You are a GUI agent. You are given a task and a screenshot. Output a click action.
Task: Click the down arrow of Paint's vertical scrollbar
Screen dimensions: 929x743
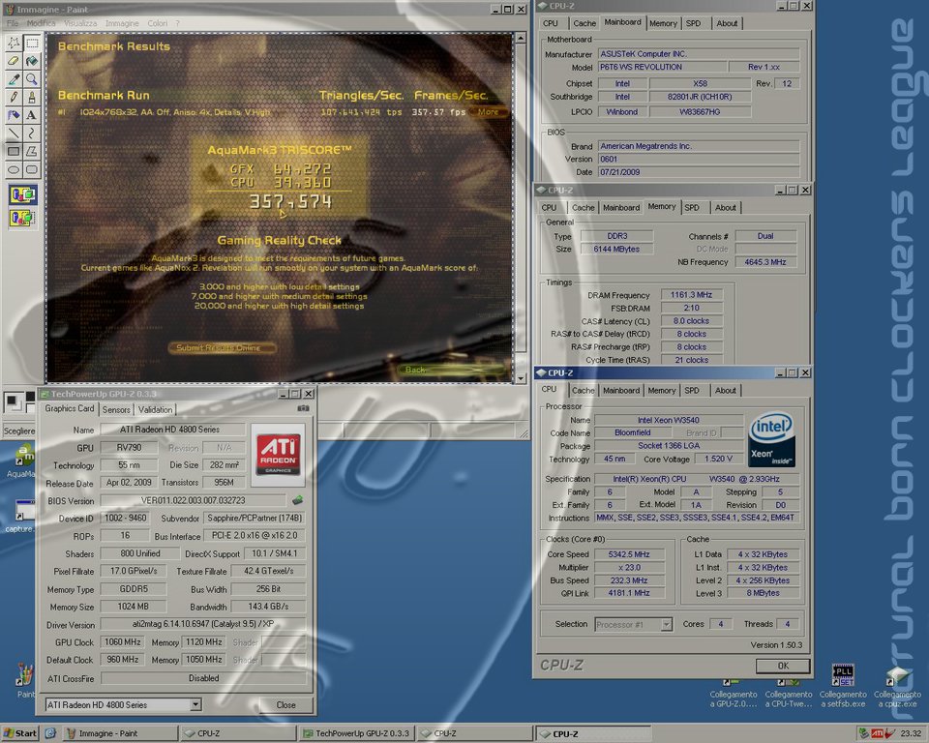(x=521, y=378)
